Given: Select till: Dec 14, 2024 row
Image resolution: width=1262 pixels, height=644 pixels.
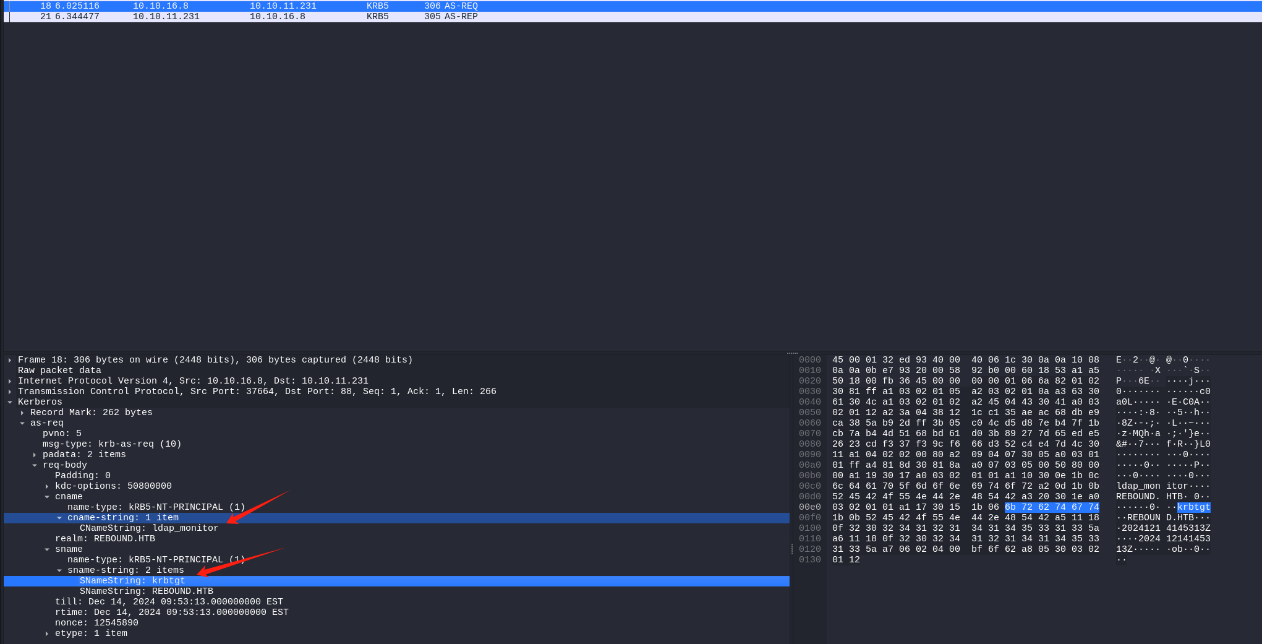Looking at the screenshot, I should [x=396, y=602].
